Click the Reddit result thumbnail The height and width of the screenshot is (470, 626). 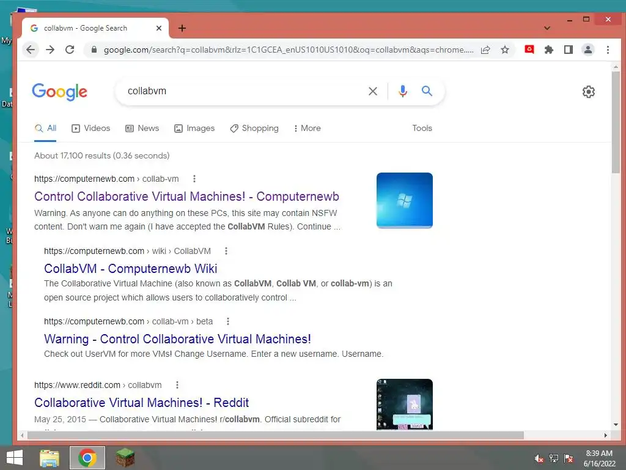pos(405,404)
